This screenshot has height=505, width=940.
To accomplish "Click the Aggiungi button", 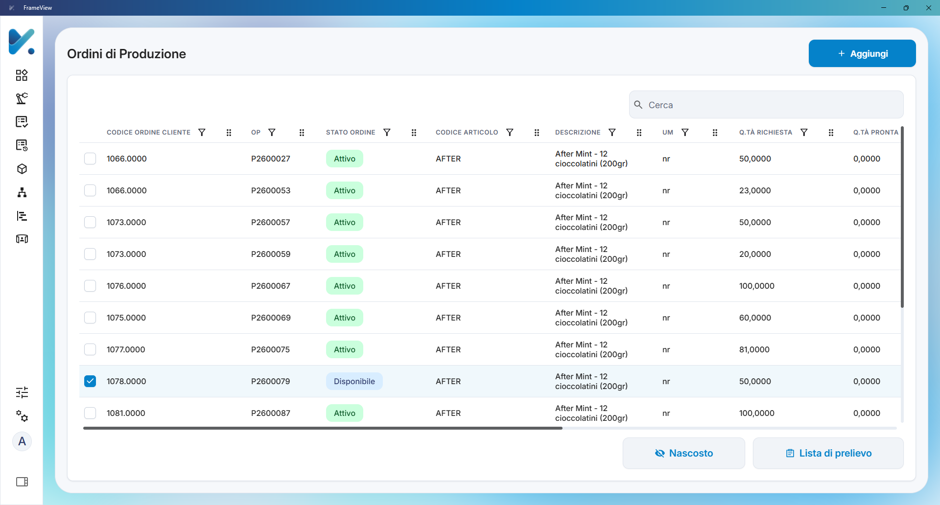I will pos(862,53).
